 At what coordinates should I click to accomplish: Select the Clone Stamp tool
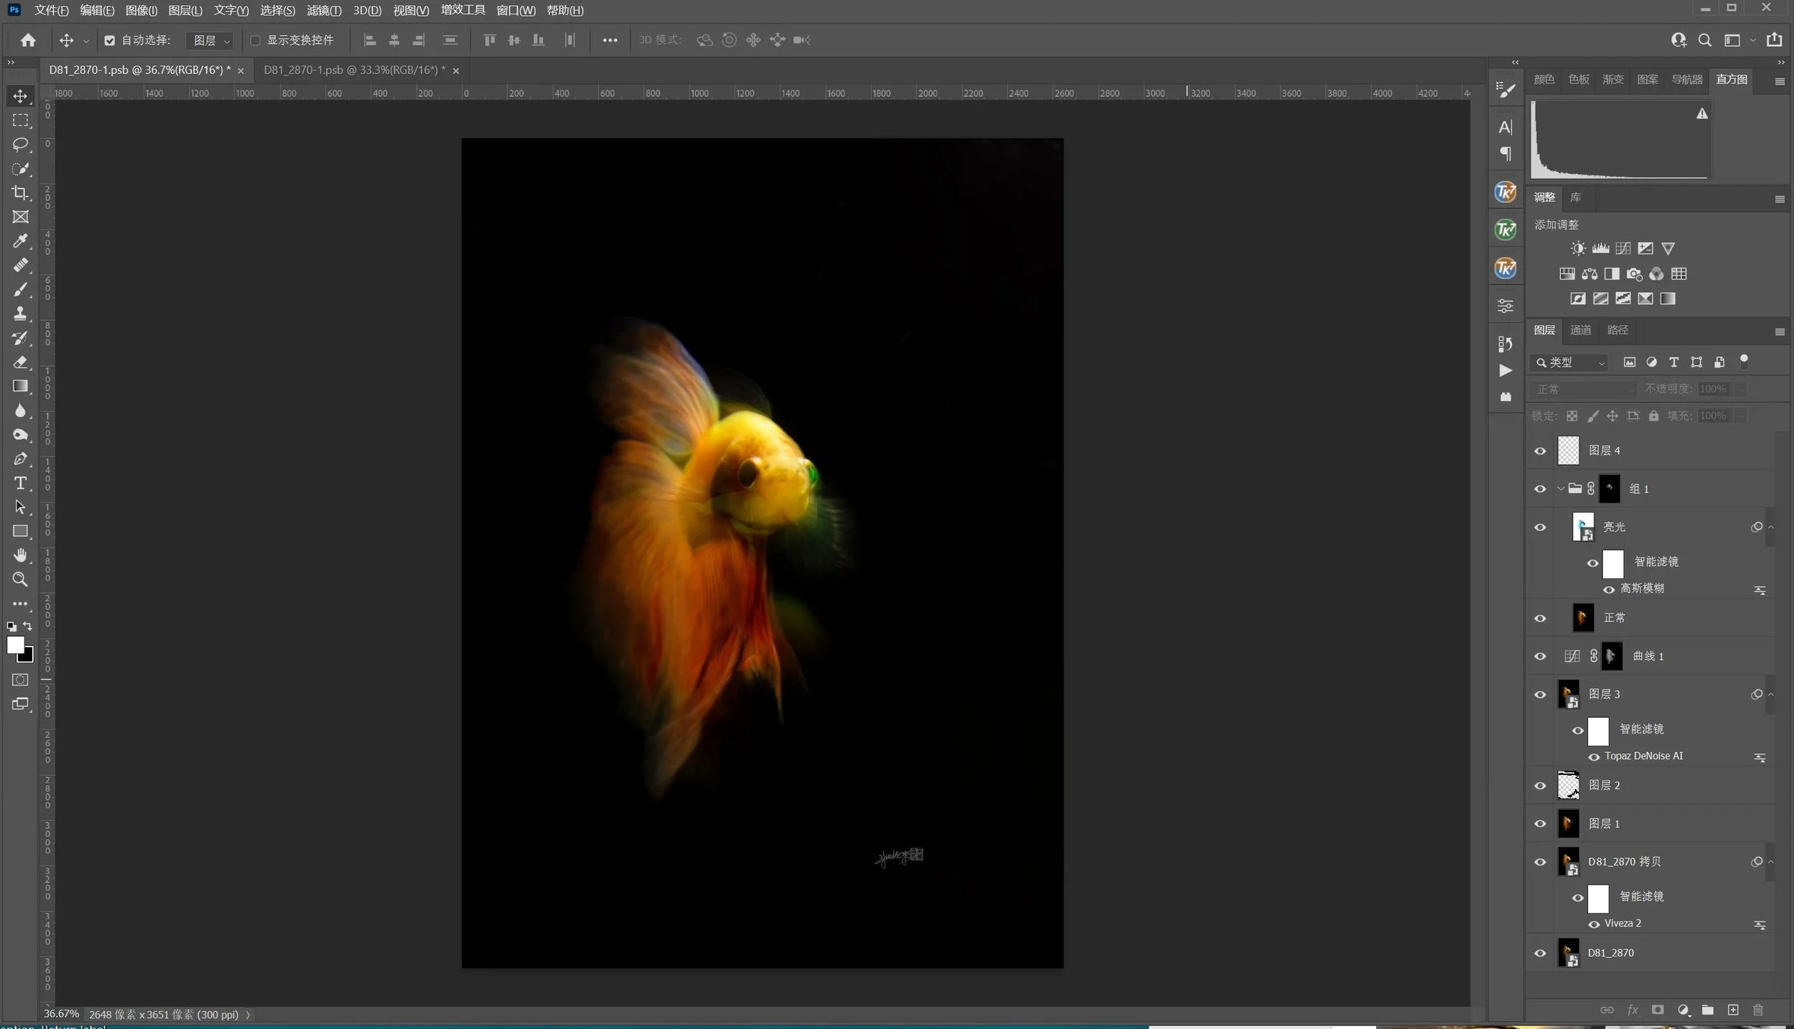20,314
